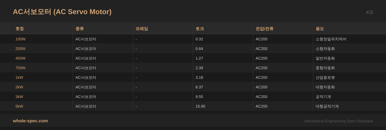Viewport: 386px width, 130px height.
Task: Click the whole-spec.com footer link
Action: [x=30, y=121]
